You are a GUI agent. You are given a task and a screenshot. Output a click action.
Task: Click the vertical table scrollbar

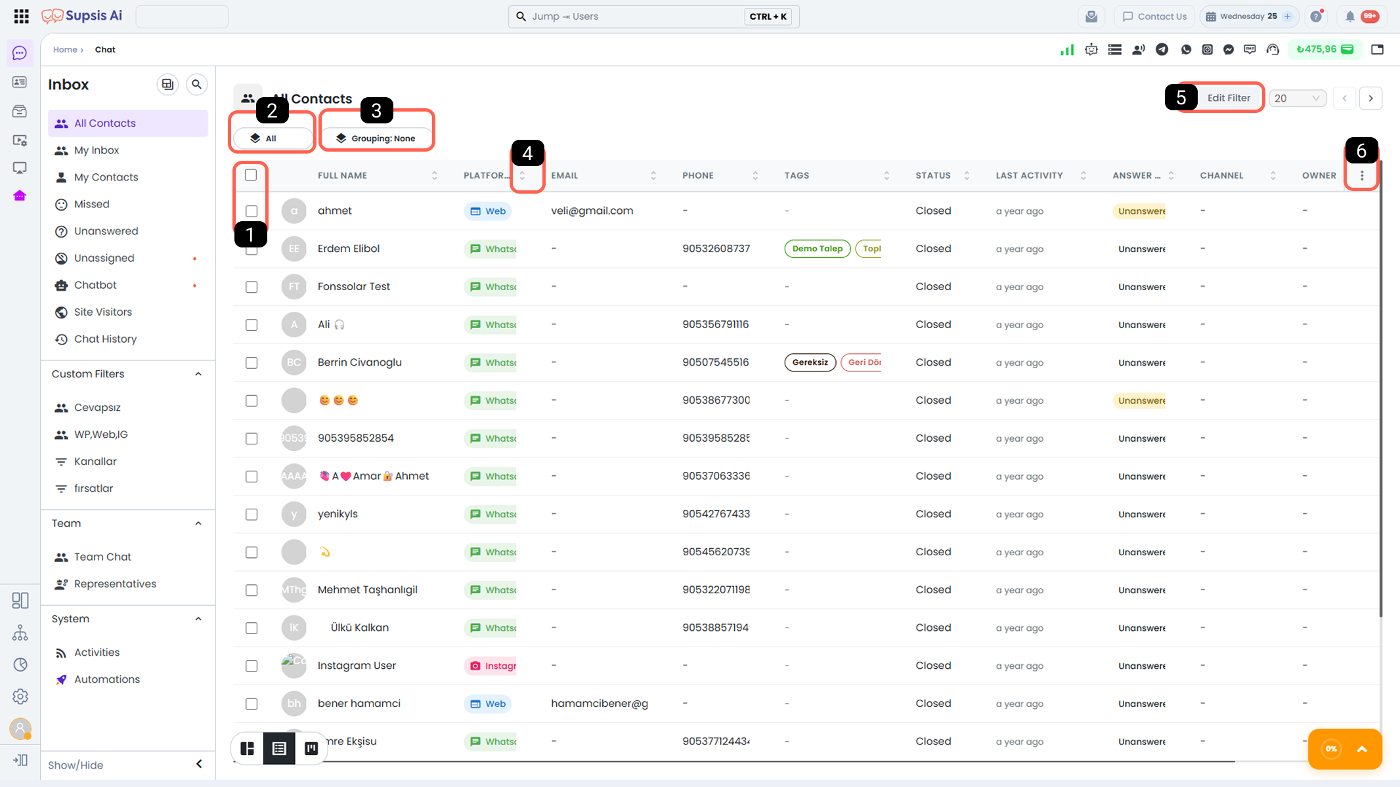1380,387
